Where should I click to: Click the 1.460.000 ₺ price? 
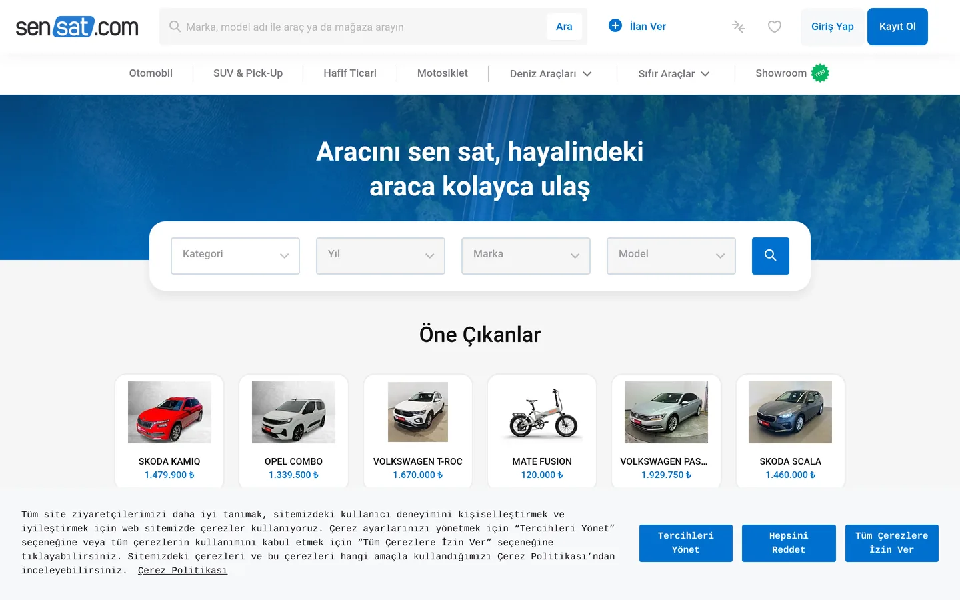pyautogui.click(x=790, y=475)
